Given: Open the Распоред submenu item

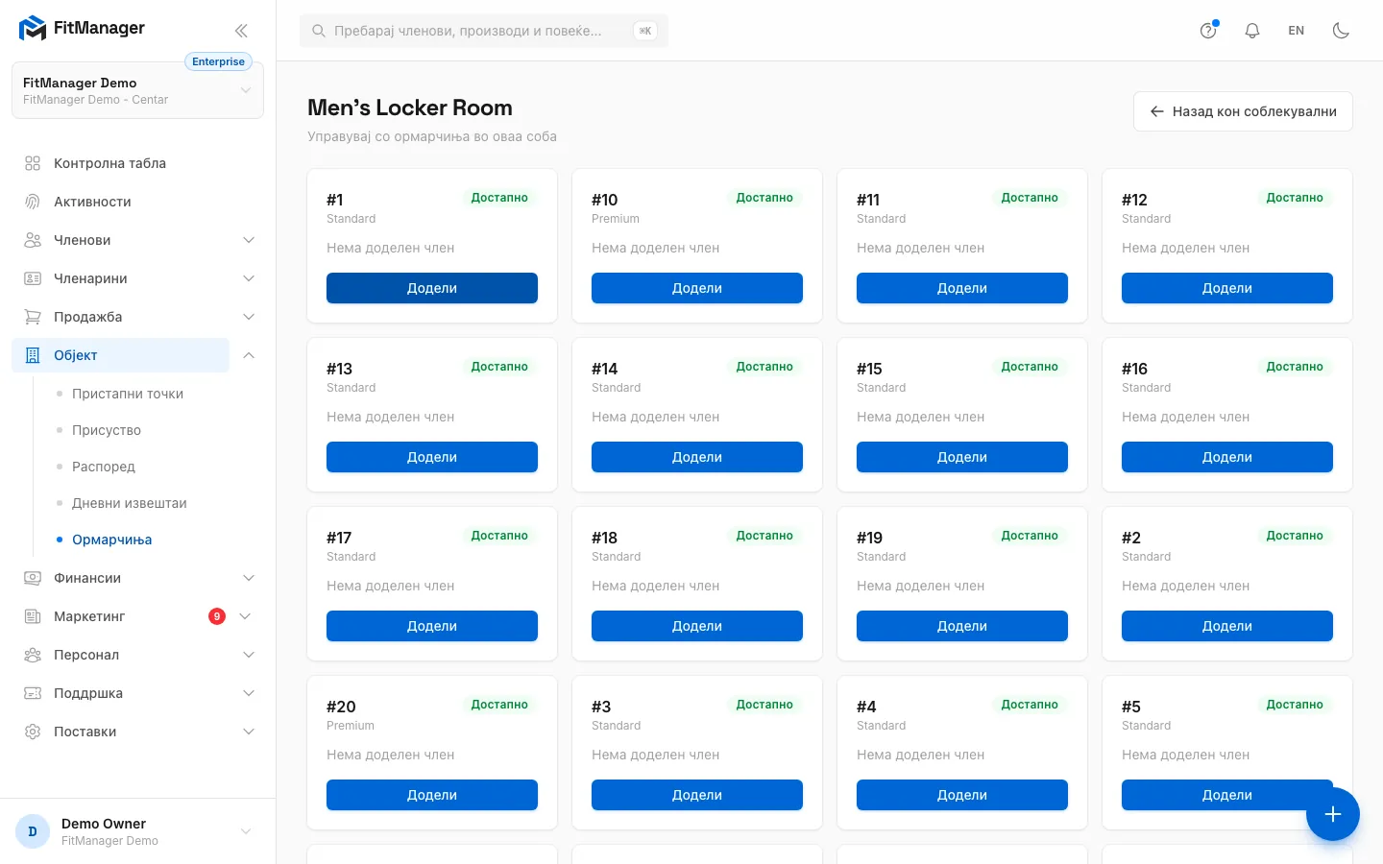Looking at the screenshot, I should click(104, 467).
